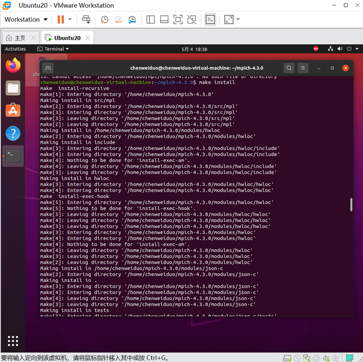This screenshot has width=363, height=362.
Task: Close the Ubuntu20 tab
Action: coord(88,38)
